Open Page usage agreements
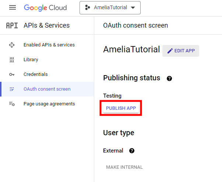Viewport: 222px width, 182px height. [49, 104]
